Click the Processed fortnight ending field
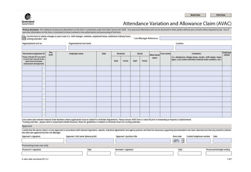The image size is (251, 172). click(x=218, y=153)
